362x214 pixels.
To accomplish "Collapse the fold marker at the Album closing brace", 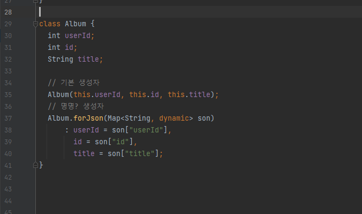I will [35, 165].
